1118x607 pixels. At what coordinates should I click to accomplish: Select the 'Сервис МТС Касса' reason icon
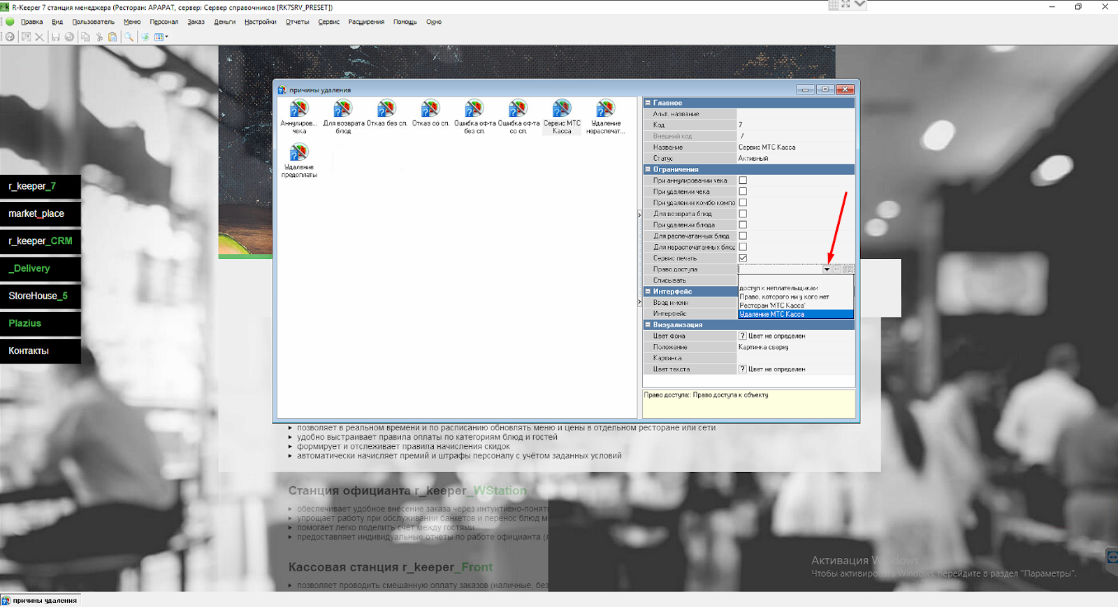pos(562,117)
